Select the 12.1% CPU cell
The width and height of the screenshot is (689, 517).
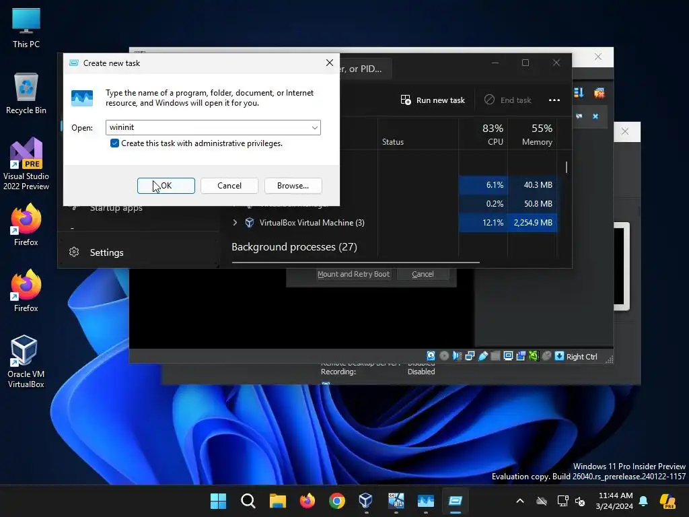pos(483,222)
